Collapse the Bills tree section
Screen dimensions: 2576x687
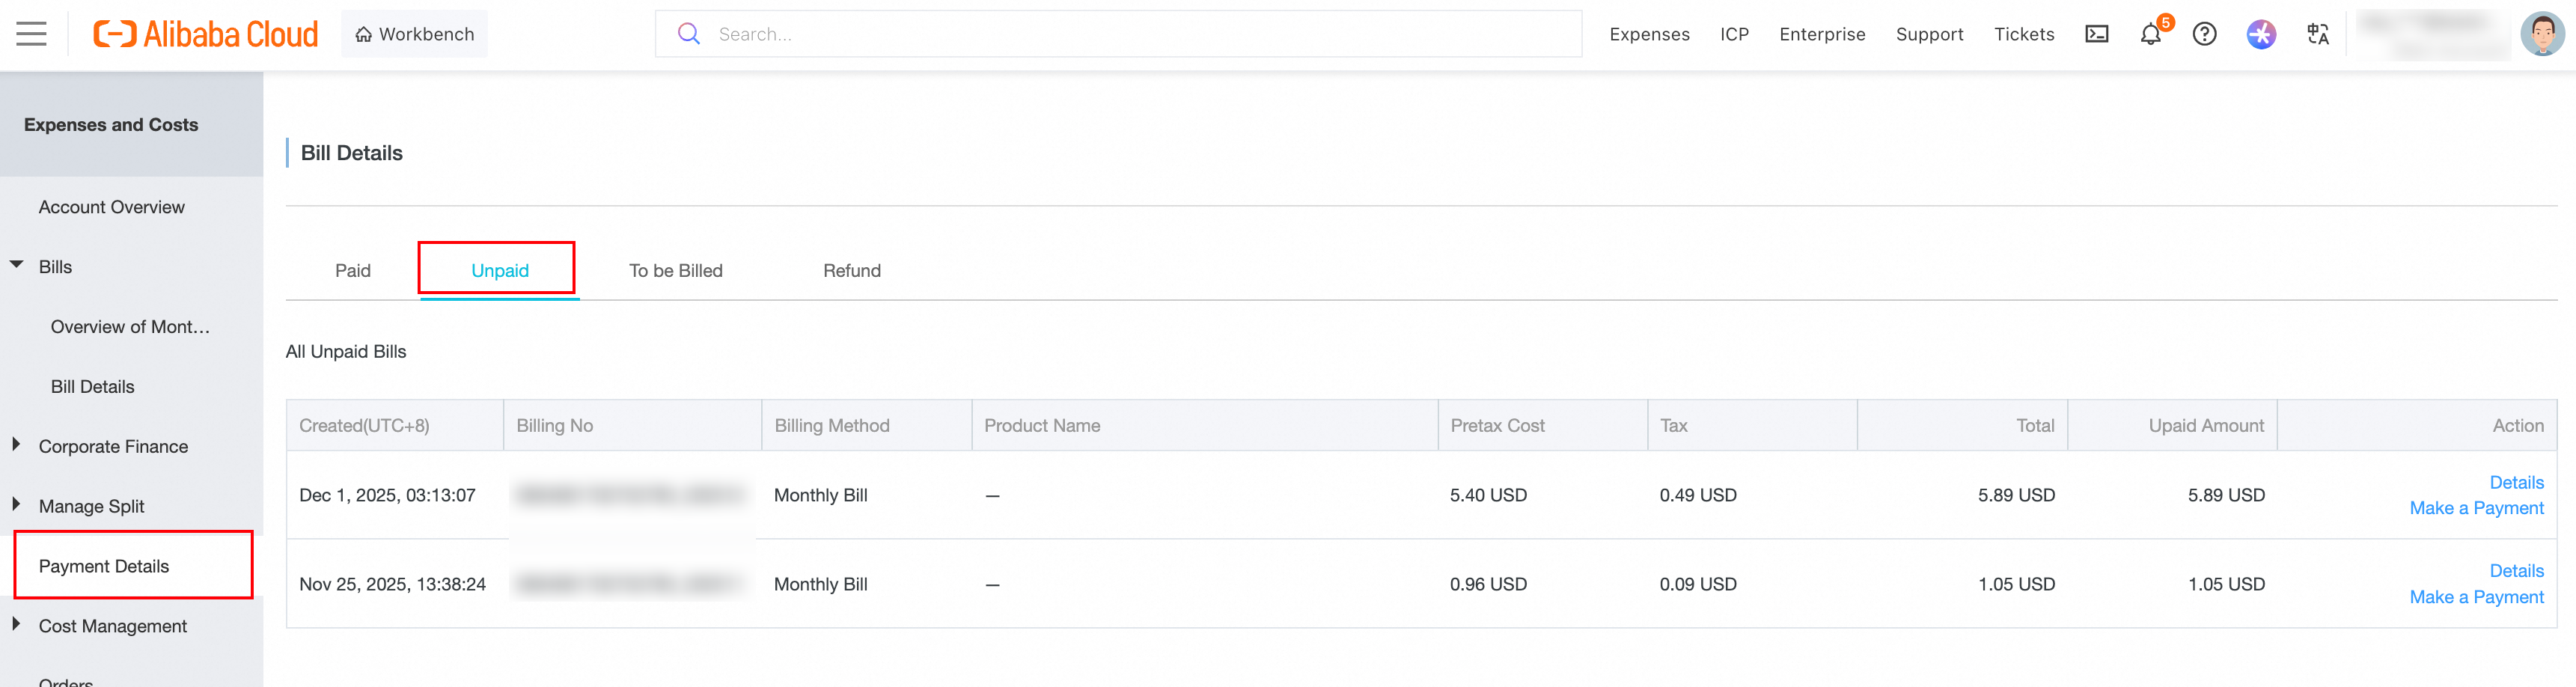tap(17, 266)
